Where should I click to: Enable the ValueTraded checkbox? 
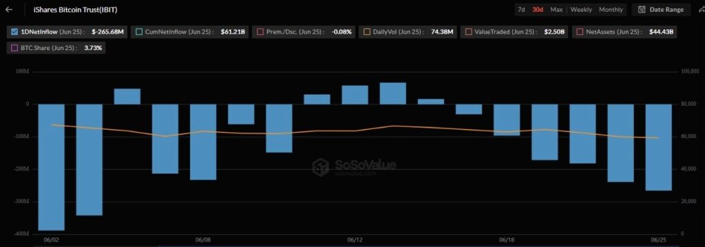tap(468, 32)
